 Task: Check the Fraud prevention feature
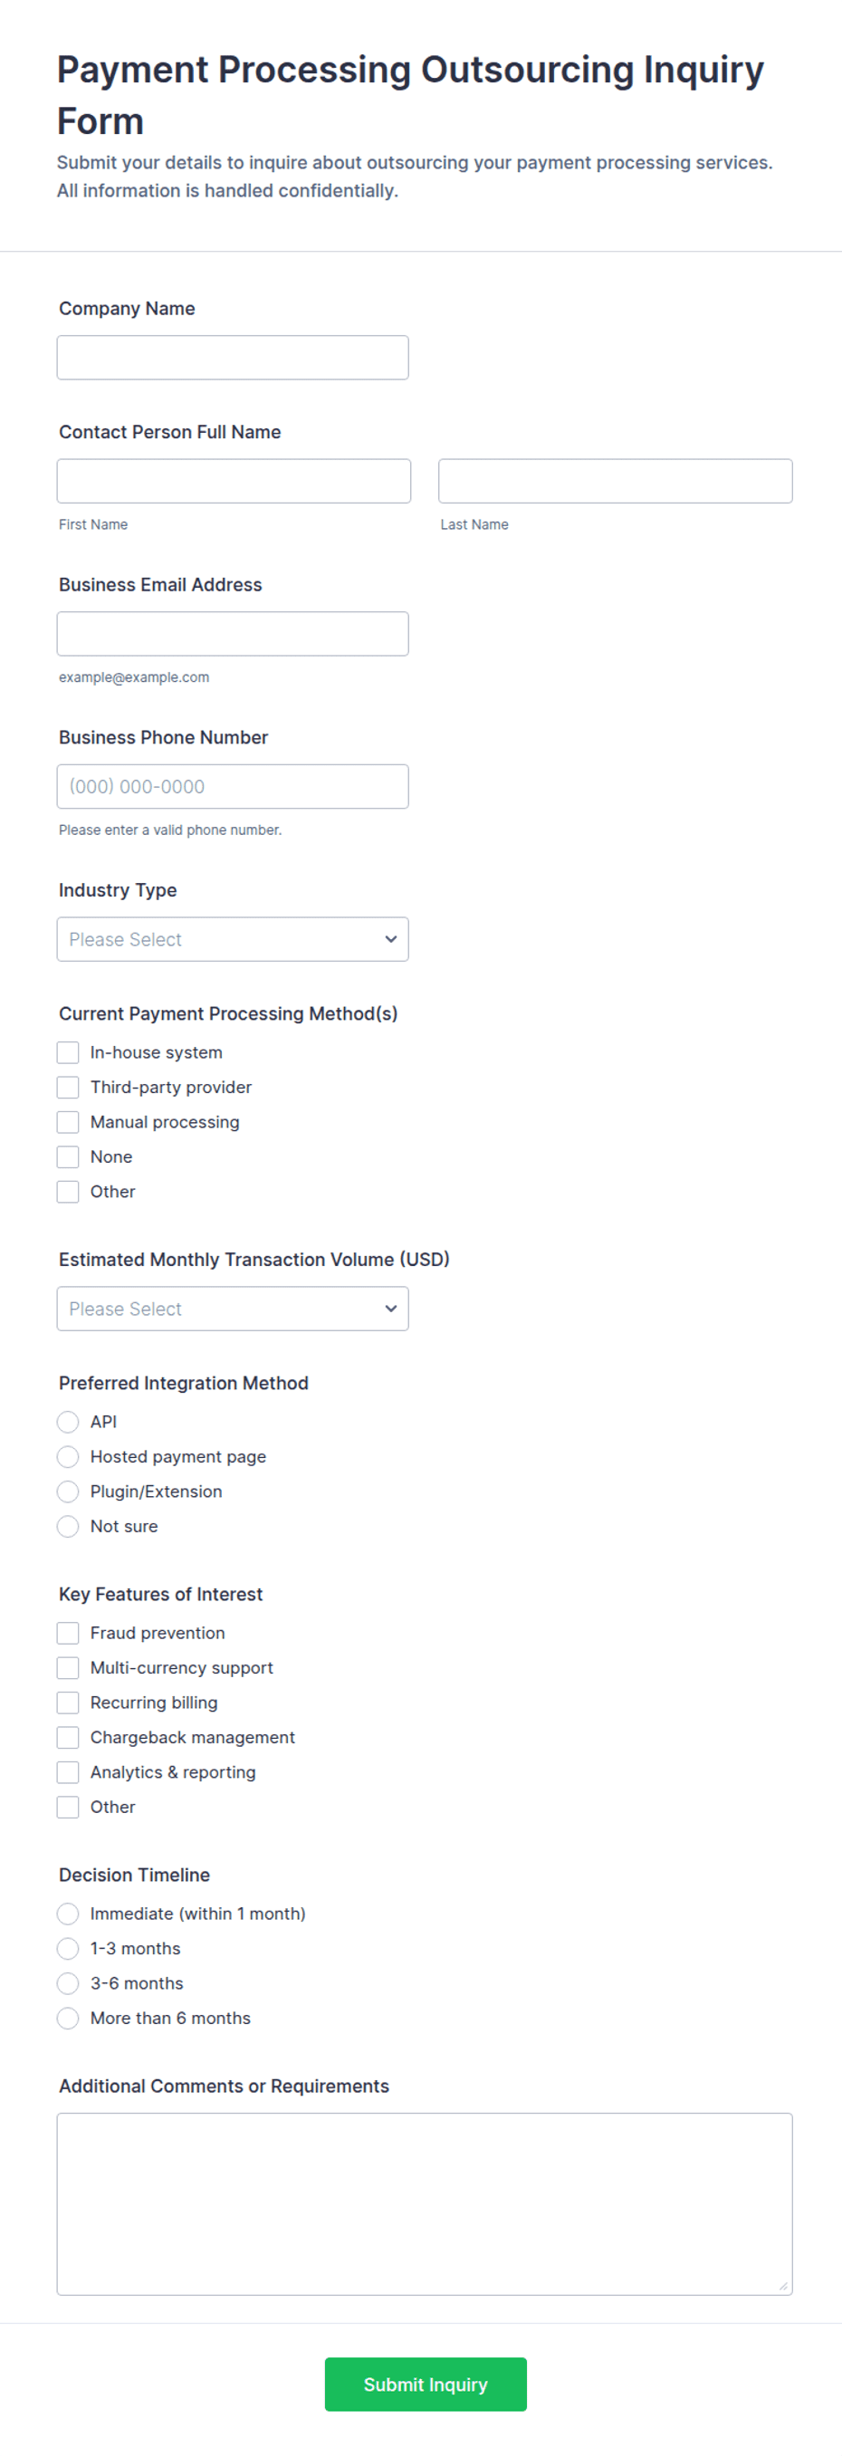(x=68, y=1633)
